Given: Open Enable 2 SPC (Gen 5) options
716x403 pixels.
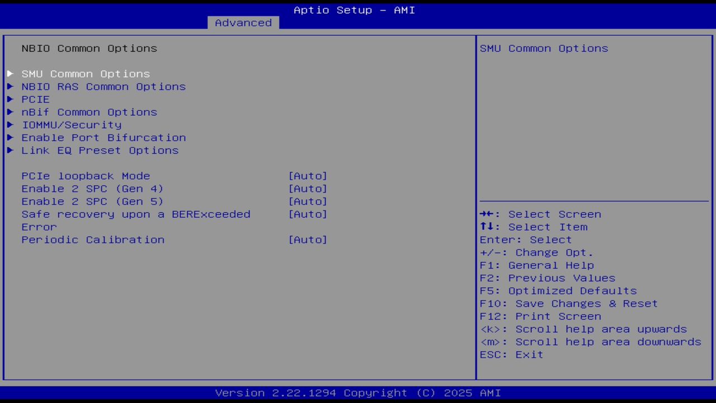Looking at the screenshot, I should [308, 201].
